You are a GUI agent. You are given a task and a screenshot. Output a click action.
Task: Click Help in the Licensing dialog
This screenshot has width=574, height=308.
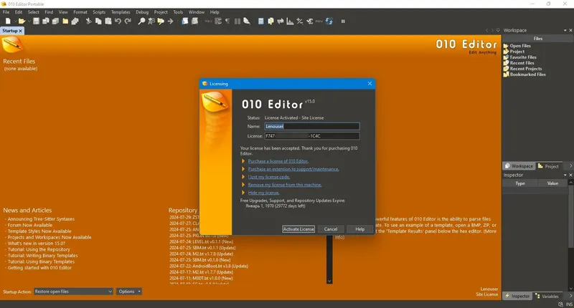click(360, 229)
